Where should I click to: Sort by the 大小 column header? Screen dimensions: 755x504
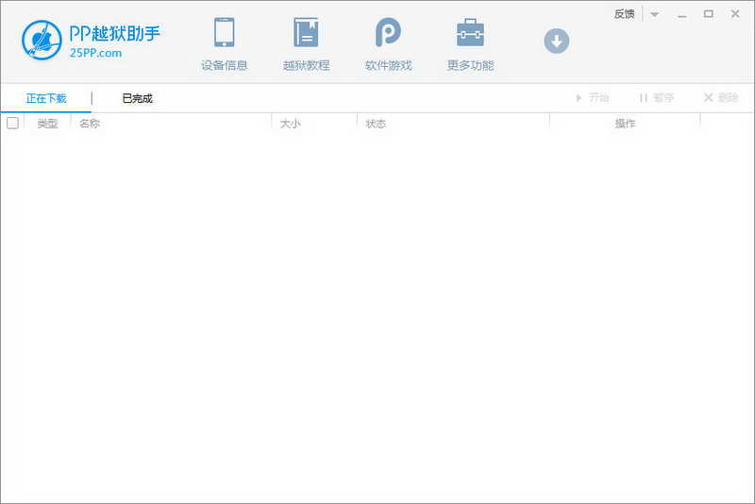[291, 124]
